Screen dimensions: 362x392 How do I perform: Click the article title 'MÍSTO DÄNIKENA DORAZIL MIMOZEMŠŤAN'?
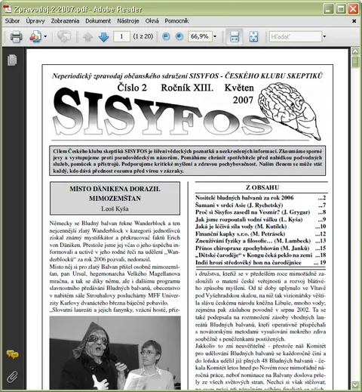[115, 193]
